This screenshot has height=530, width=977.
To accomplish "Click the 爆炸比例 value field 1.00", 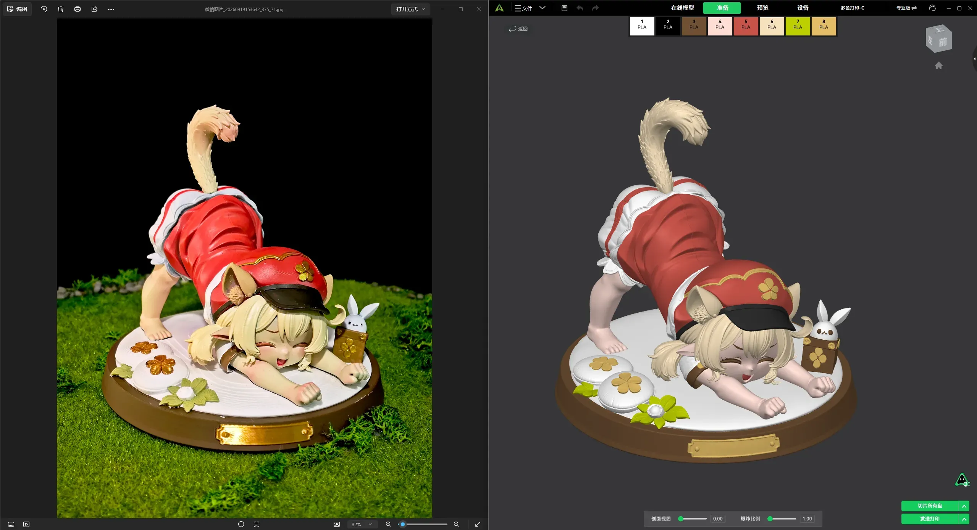I will pyautogui.click(x=807, y=519).
